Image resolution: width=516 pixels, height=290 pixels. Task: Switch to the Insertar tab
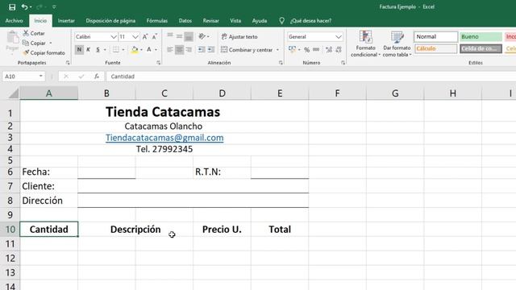[66, 21]
